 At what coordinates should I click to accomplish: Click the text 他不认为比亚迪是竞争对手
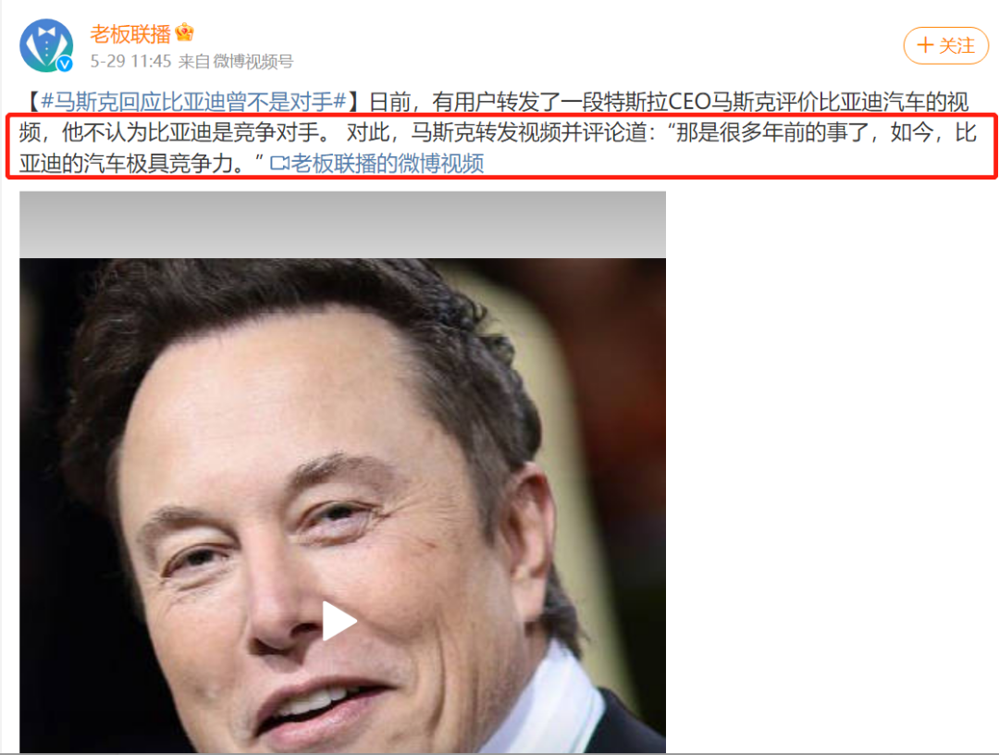[x=190, y=132]
